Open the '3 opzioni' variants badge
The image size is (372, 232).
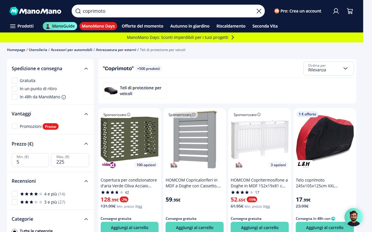coord(278,165)
